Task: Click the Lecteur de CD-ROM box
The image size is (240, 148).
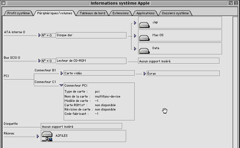Action: point(91,61)
